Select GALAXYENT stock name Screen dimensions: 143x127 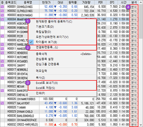click(x=23, y=103)
